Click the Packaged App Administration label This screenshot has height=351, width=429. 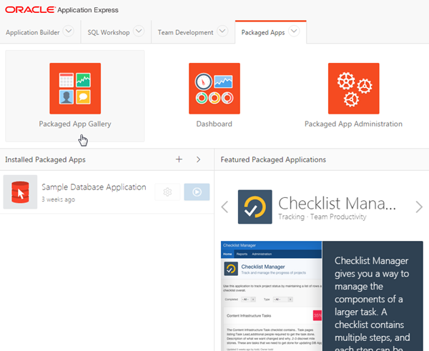353,124
